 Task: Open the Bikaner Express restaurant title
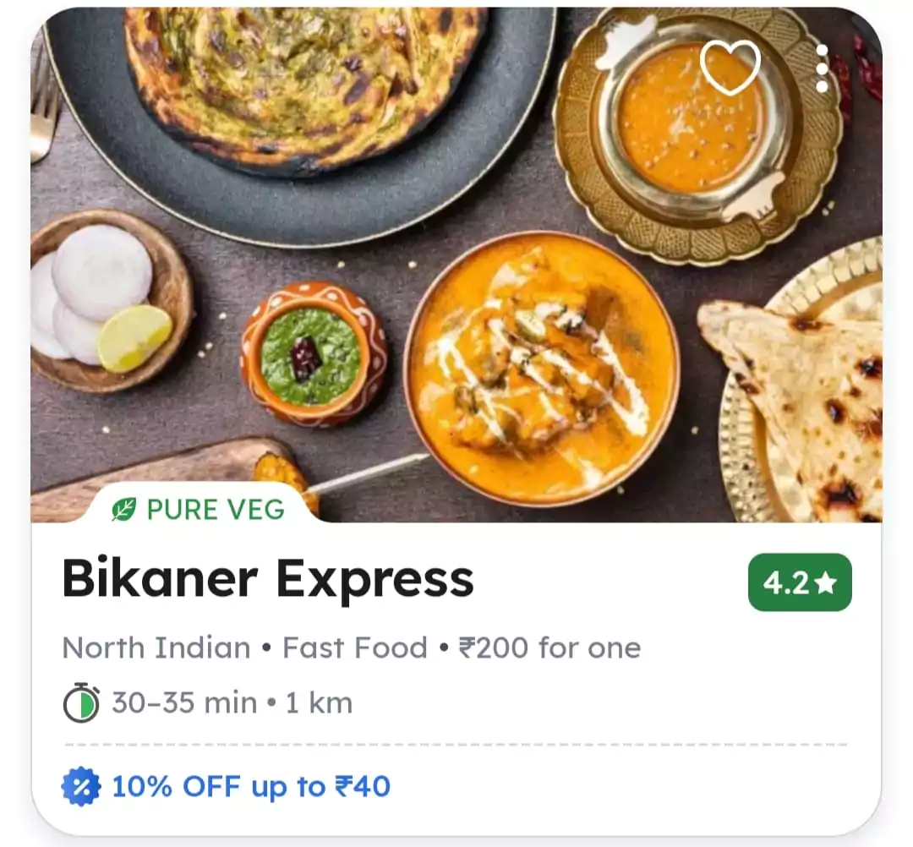268,579
